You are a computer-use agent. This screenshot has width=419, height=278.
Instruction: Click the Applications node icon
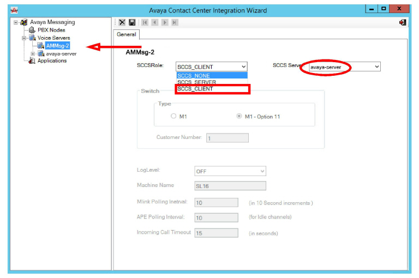32,61
